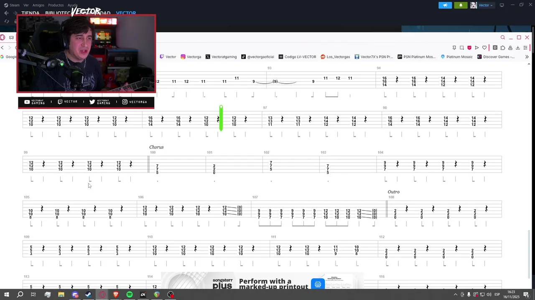Open the Vector7X's PSN Pr... bookmark
The image size is (535, 300).
pos(374,57)
